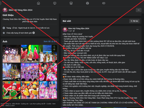
Task: Open the Groups profile-circle icon
Action: click(87, 3)
